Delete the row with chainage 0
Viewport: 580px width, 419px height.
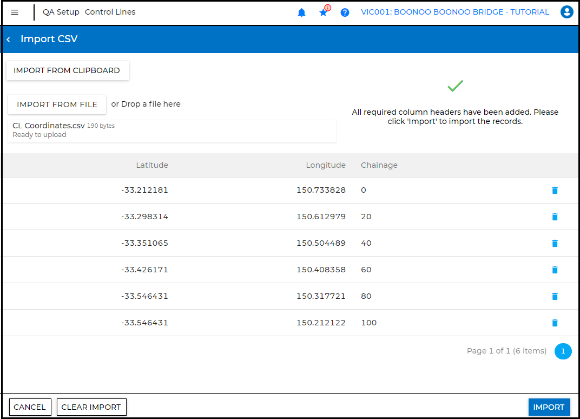[x=555, y=190]
